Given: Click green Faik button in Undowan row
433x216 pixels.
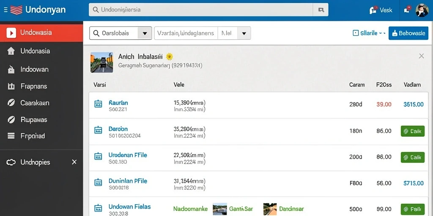Looking at the screenshot, I should click(x=413, y=208).
